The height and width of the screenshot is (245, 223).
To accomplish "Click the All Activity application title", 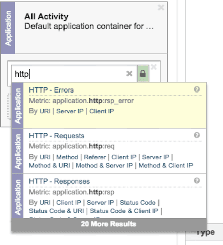I will pyautogui.click(x=46, y=17).
